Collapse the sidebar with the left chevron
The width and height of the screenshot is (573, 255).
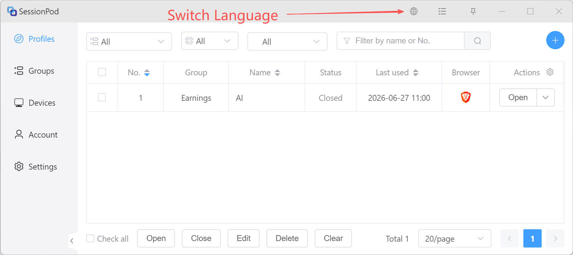coord(72,241)
